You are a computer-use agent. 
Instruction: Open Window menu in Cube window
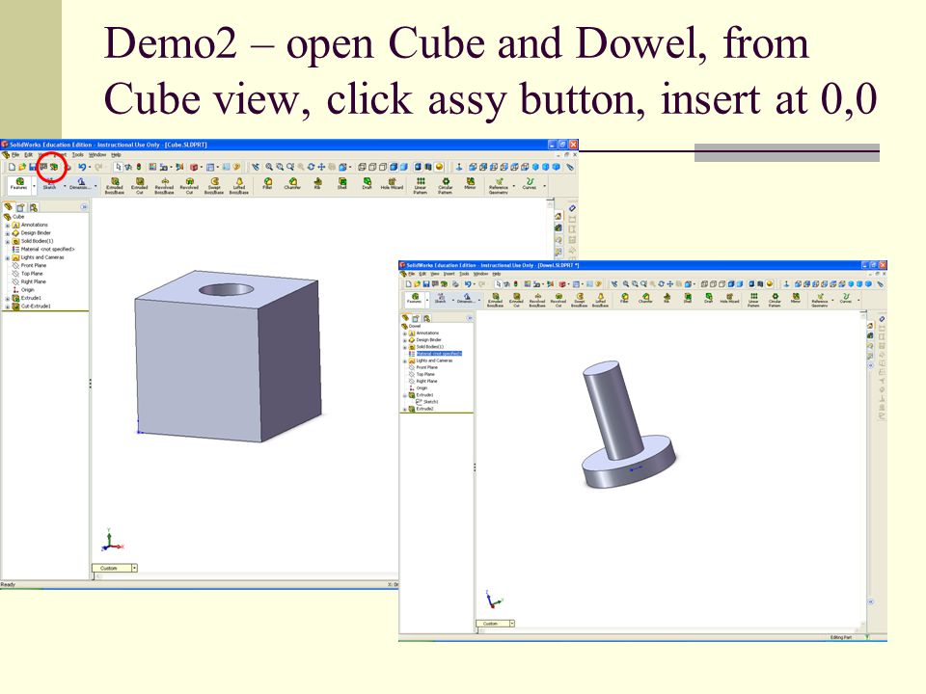coord(97,155)
